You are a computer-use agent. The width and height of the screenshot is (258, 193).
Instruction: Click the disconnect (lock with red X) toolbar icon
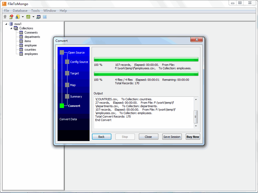(x=11, y=17)
